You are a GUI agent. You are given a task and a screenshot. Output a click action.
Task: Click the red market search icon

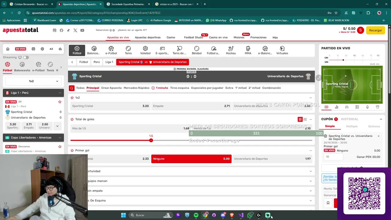71,88
